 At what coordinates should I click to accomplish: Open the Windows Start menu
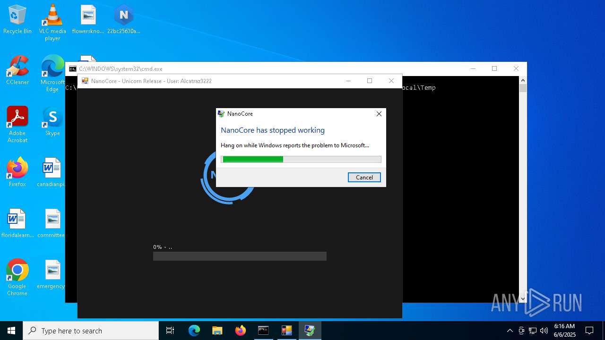coord(11,331)
